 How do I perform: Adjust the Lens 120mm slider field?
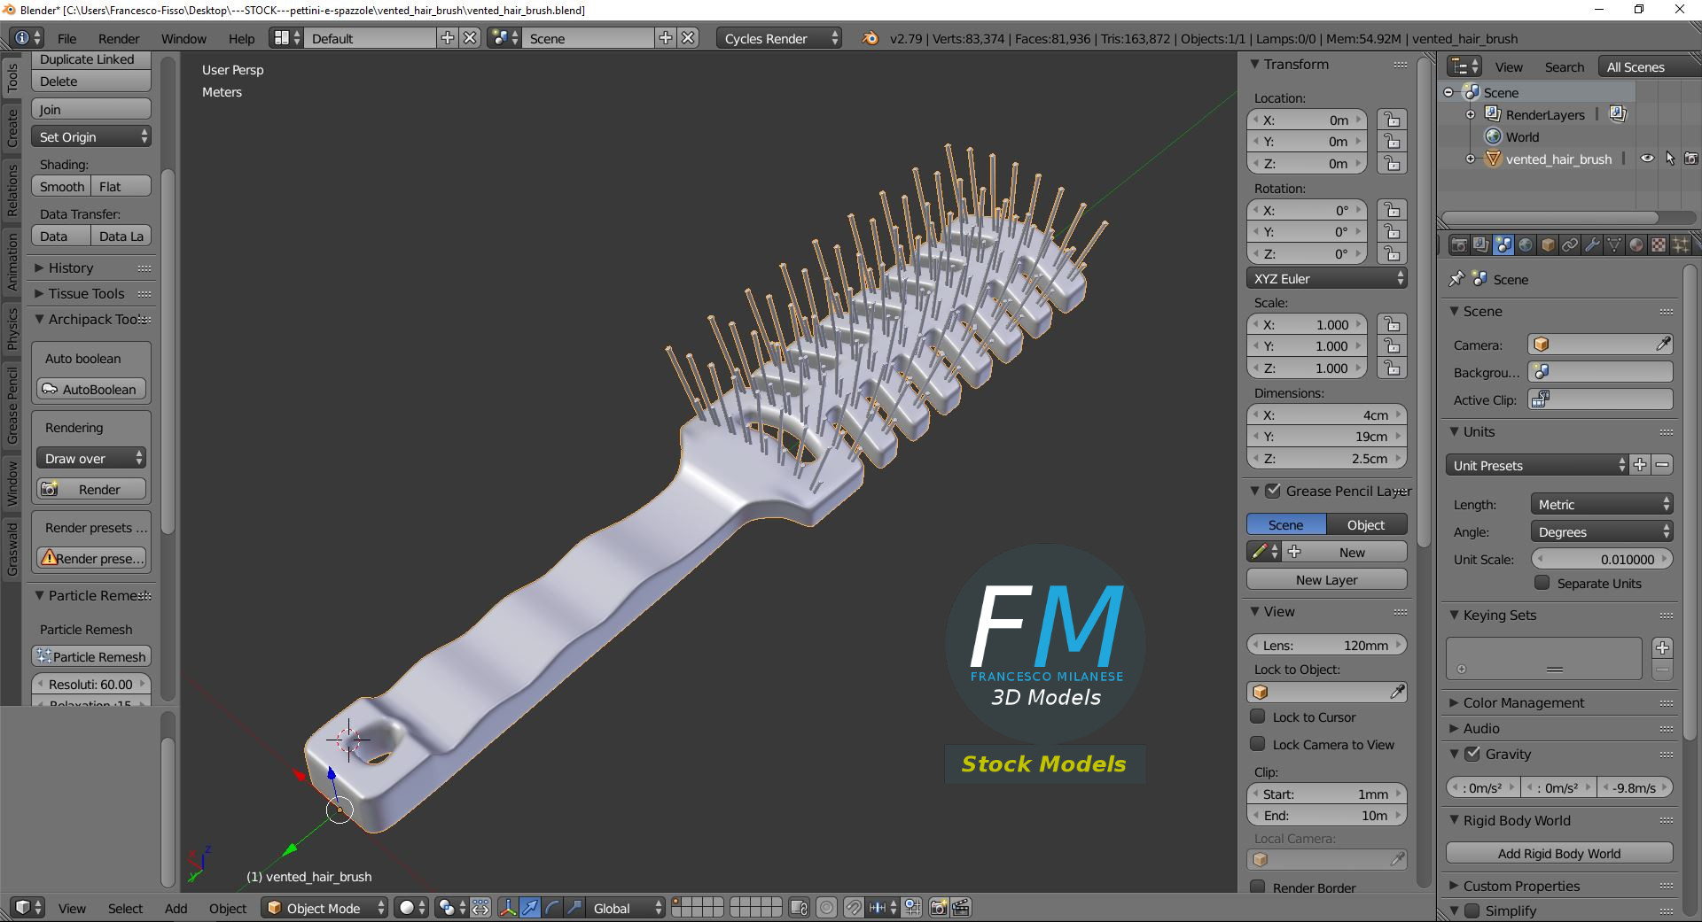coord(1327,645)
